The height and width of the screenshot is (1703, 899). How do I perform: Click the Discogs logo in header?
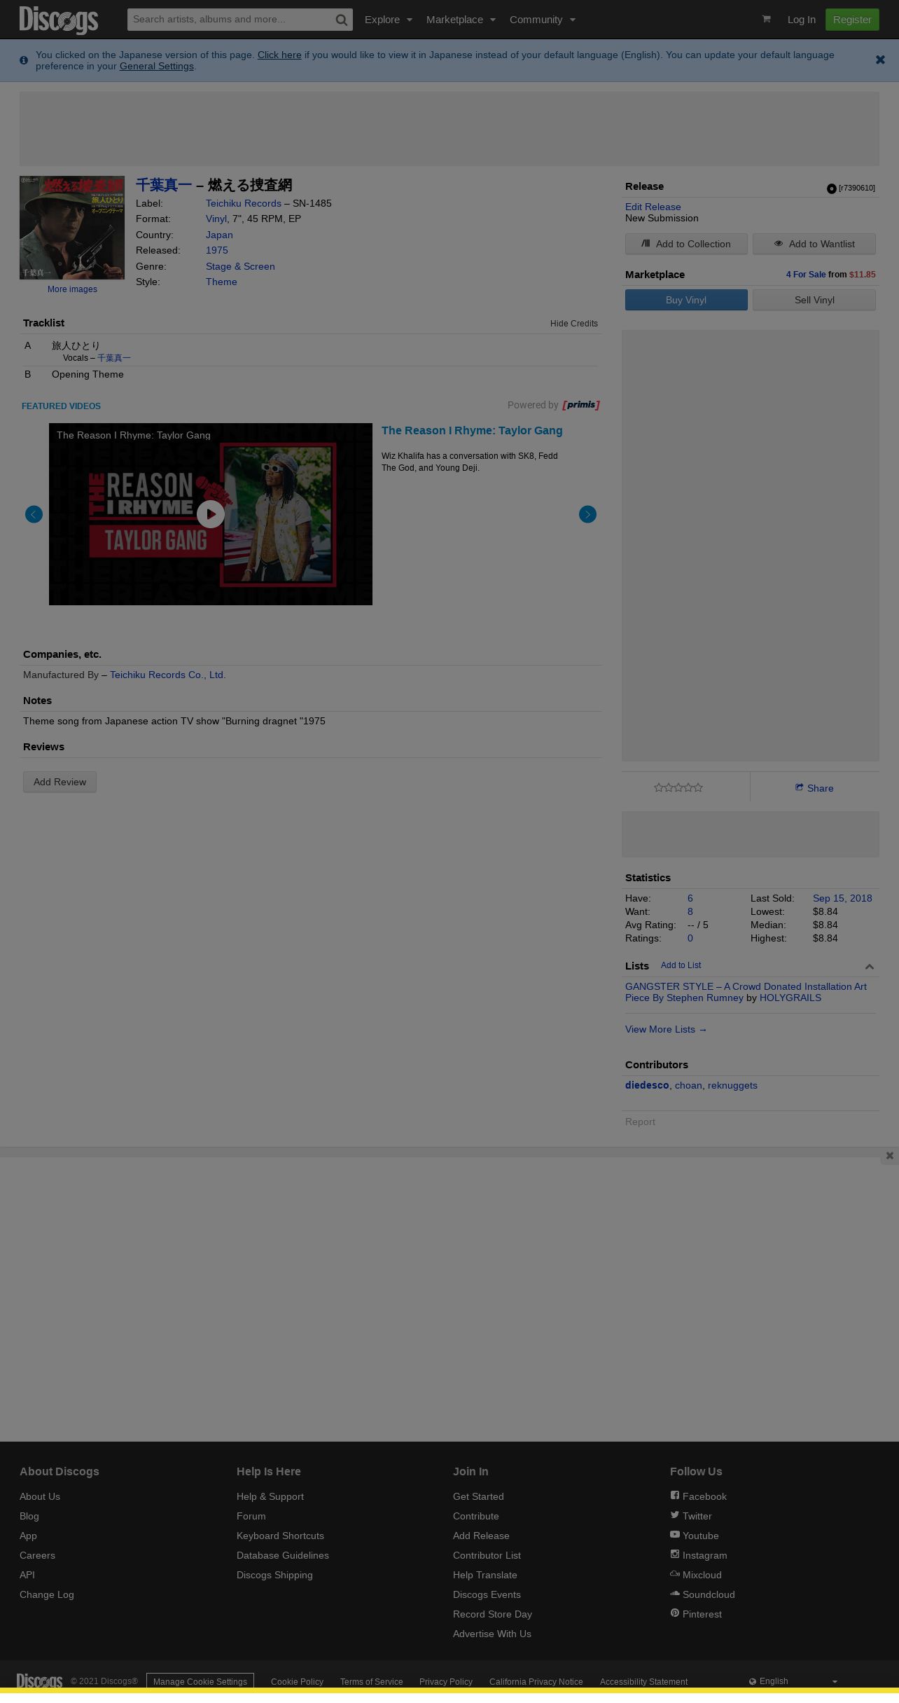(x=59, y=20)
